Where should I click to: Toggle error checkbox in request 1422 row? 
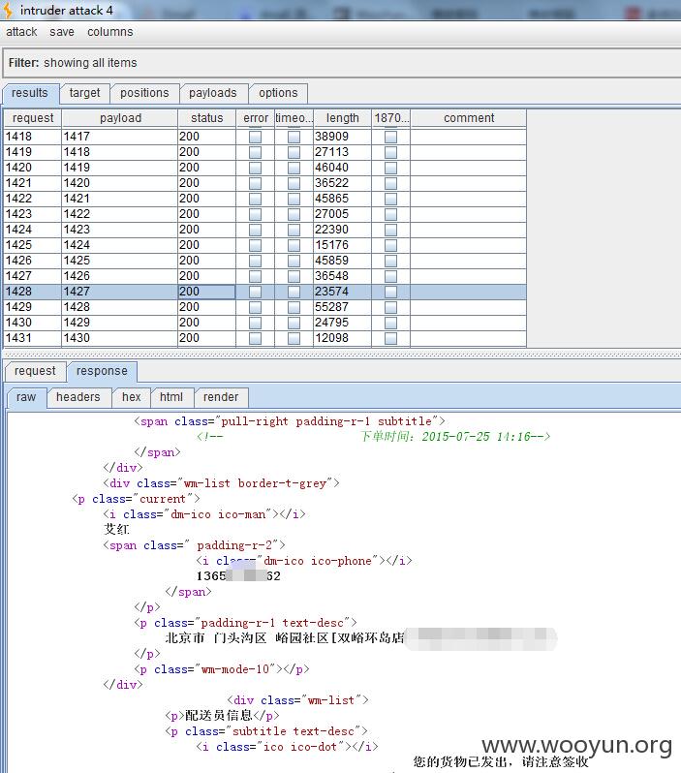coord(256,199)
